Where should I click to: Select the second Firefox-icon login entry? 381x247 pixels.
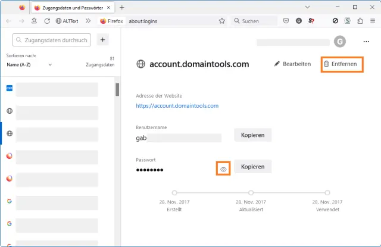coord(58,180)
